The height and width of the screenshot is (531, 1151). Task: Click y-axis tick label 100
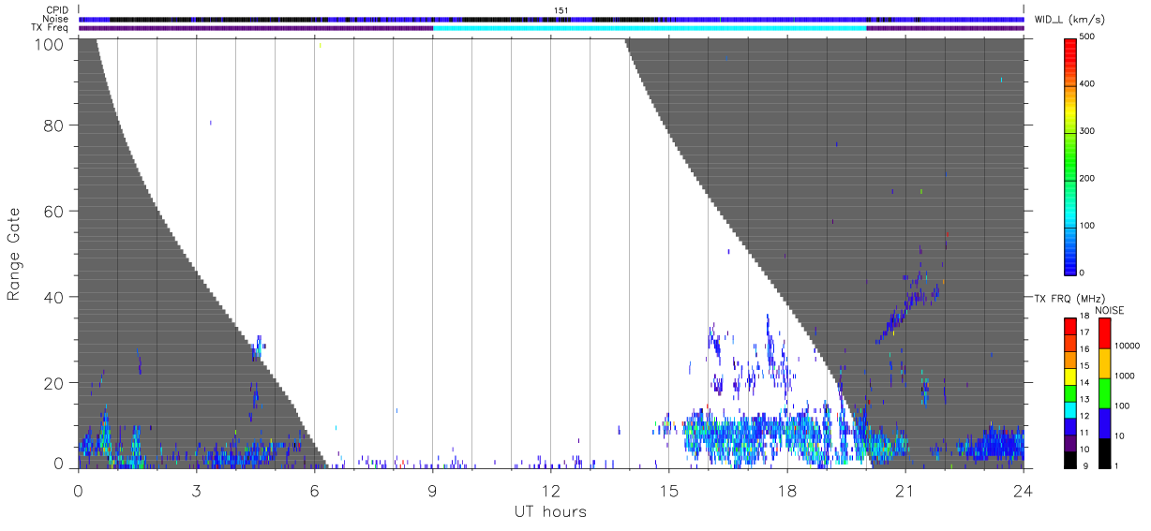pos(51,44)
